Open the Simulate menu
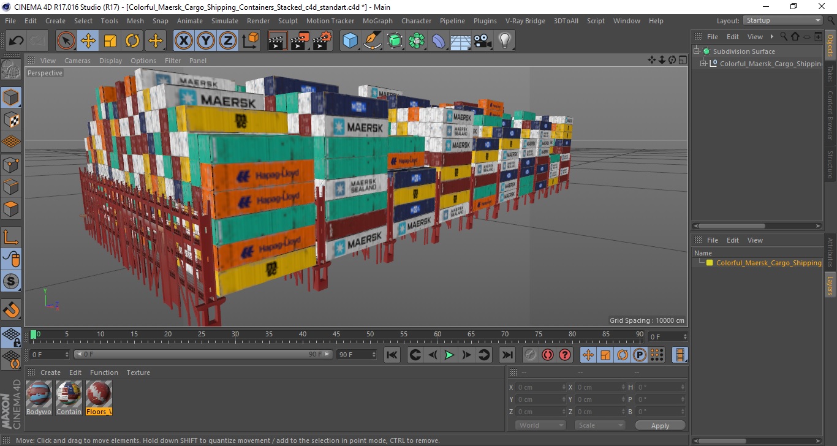Viewport: 837px width, 446px height. coord(225,21)
